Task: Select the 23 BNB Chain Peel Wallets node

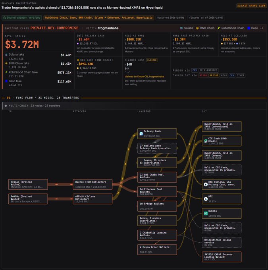Action: 157,177
